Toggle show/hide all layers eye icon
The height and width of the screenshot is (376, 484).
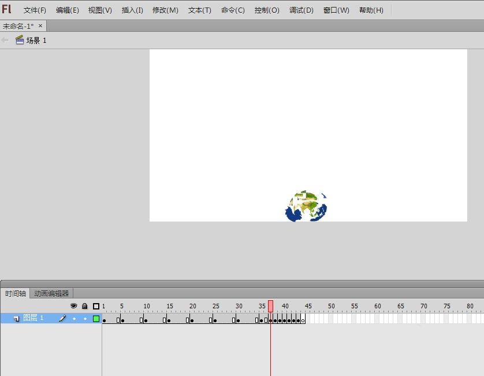(73, 306)
